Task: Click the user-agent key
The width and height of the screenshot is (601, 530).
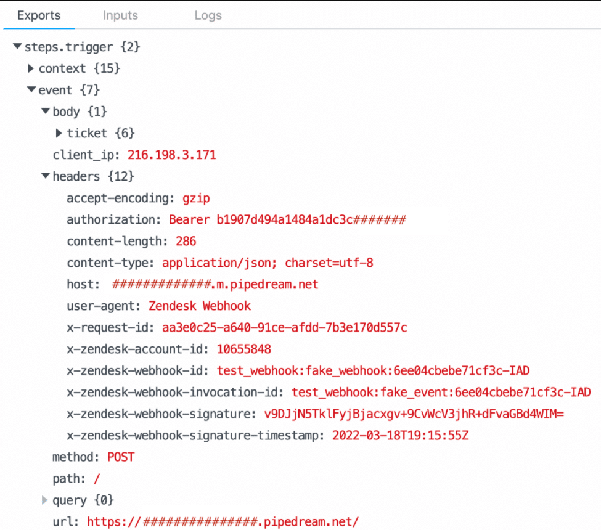Action: point(104,306)
